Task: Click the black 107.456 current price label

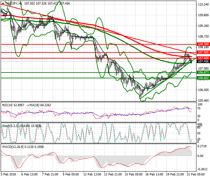Action: (203, 61)
